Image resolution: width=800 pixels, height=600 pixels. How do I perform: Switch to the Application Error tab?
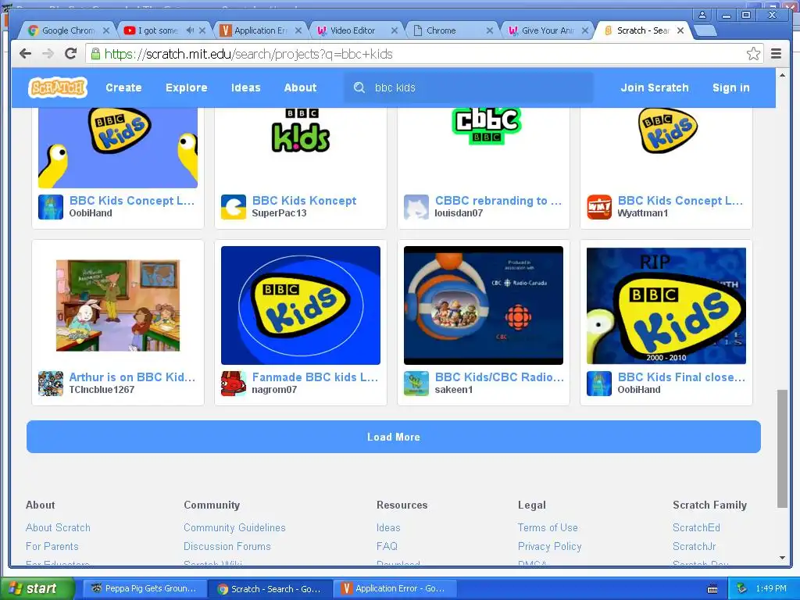pos(260,30)
